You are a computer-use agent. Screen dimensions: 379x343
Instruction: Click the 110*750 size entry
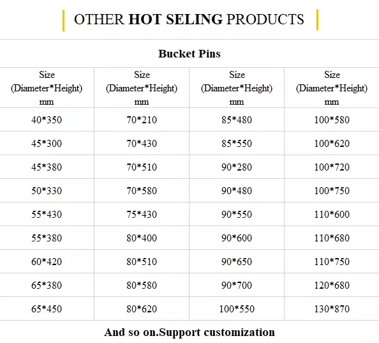pos(332,261)
